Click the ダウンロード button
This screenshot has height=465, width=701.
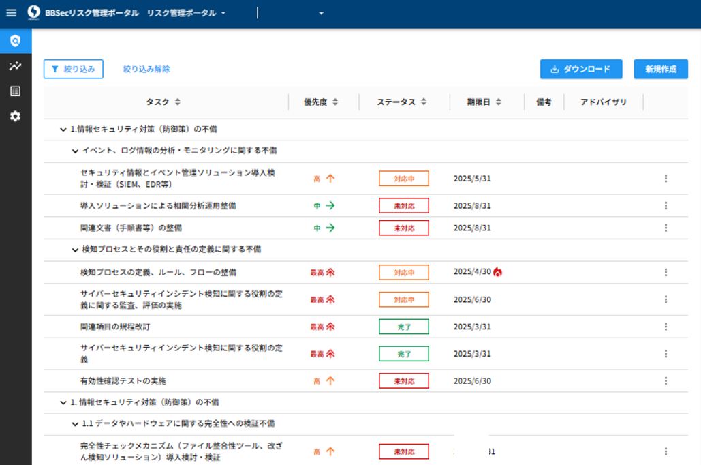click(580, 69)
